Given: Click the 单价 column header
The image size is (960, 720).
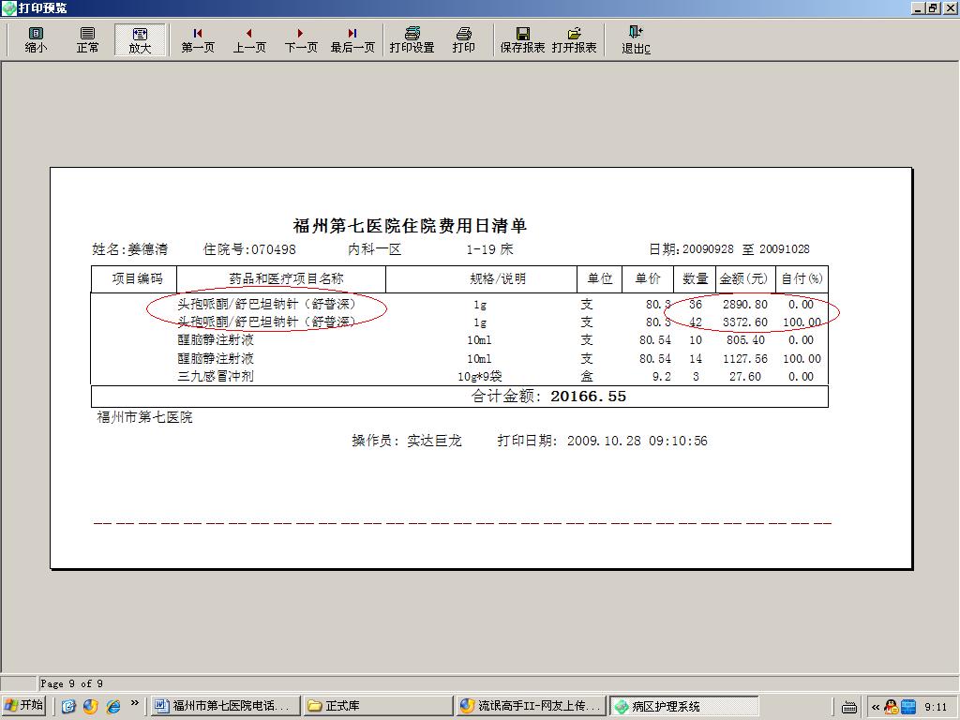Looking at the screenshot, I should pyautogui.click(x=648, y=278).
